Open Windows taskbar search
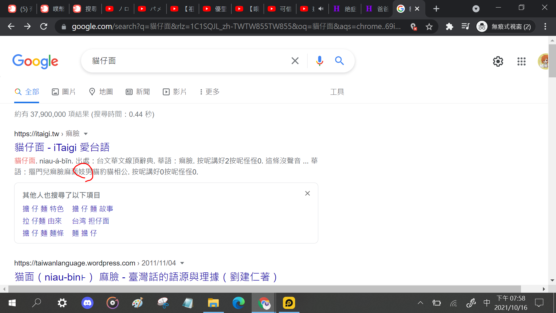This screenshot has height=313, width=556. 36,303
